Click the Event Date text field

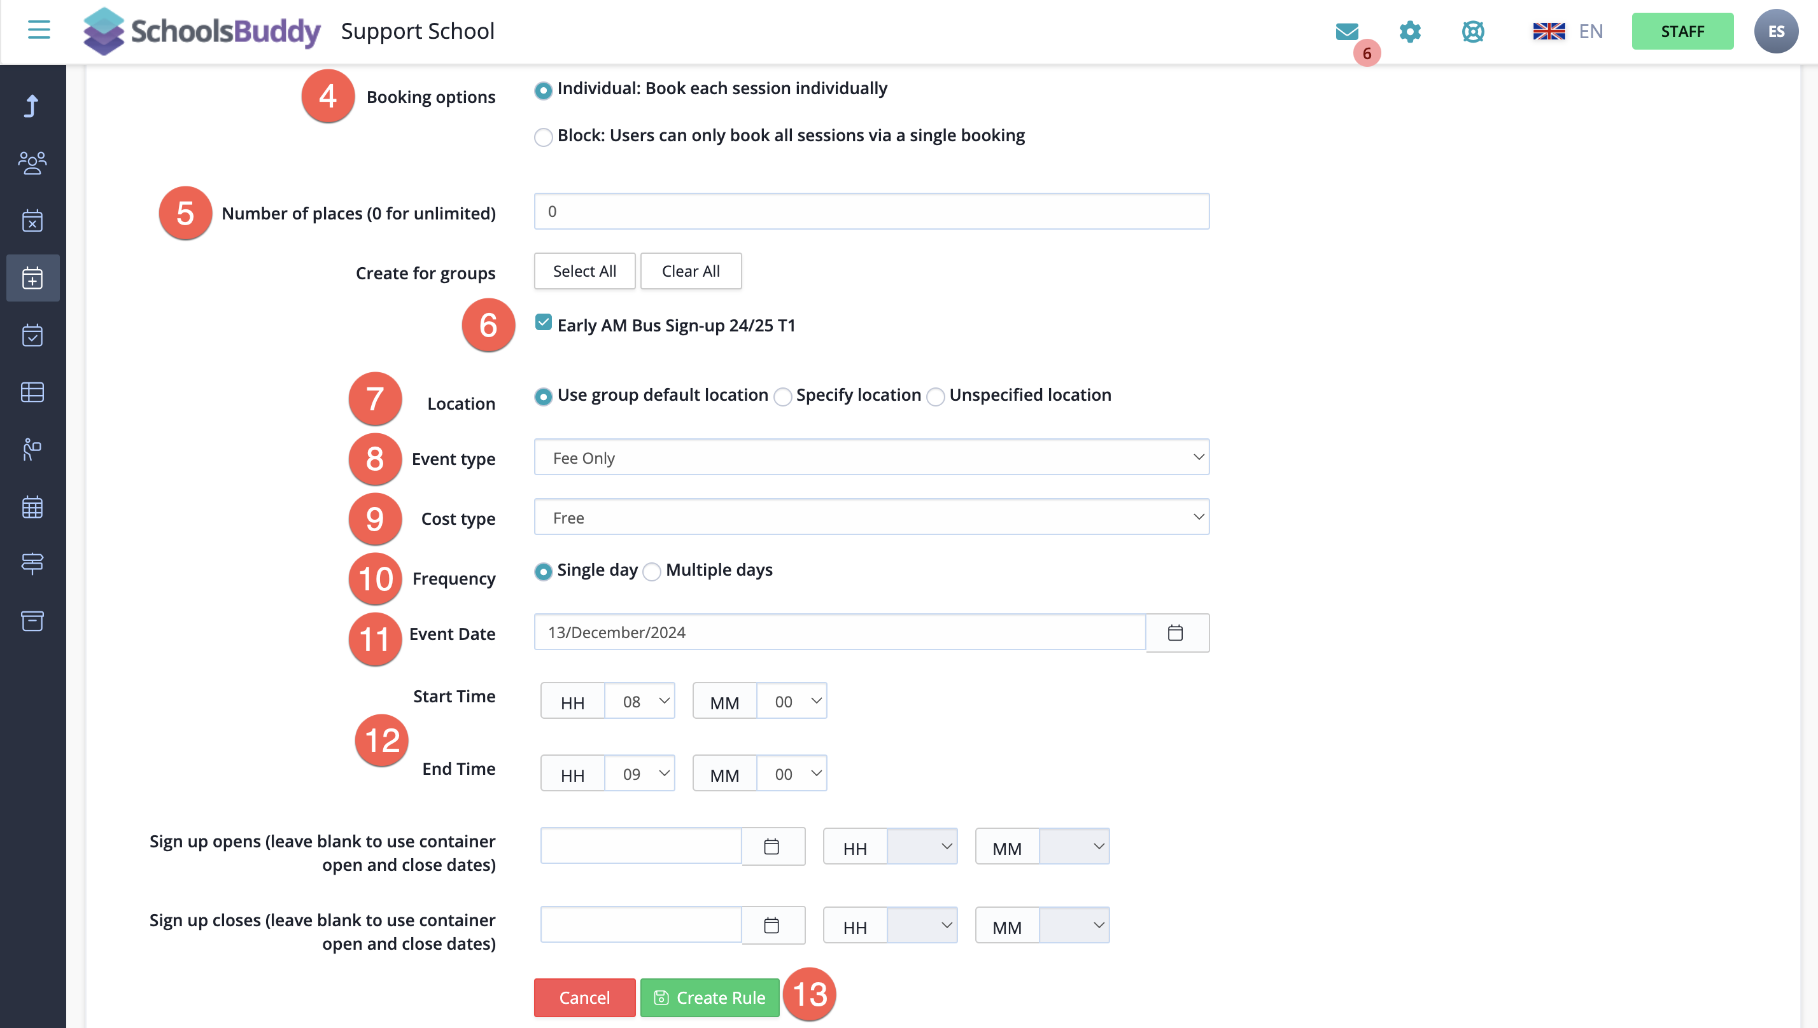840,632
